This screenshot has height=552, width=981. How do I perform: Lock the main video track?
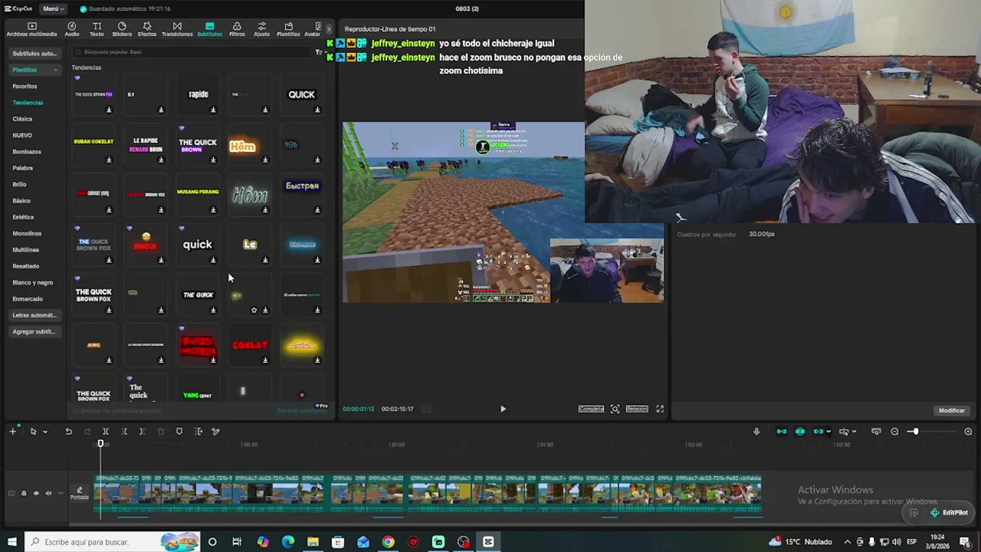(24, 493)
